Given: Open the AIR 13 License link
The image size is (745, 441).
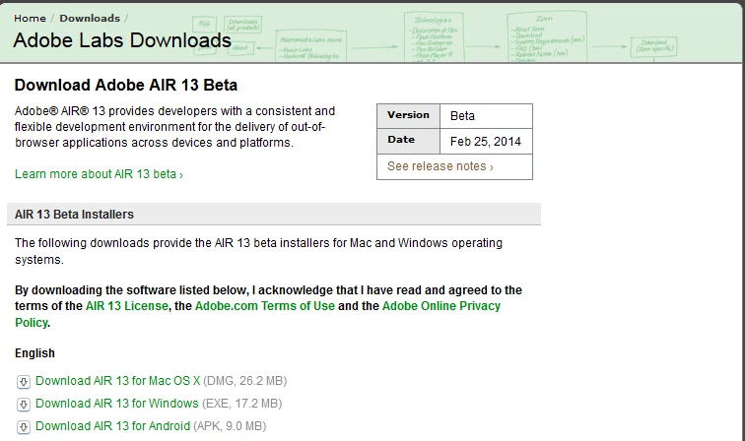Looking at the screenshot, I should [127, 306].
